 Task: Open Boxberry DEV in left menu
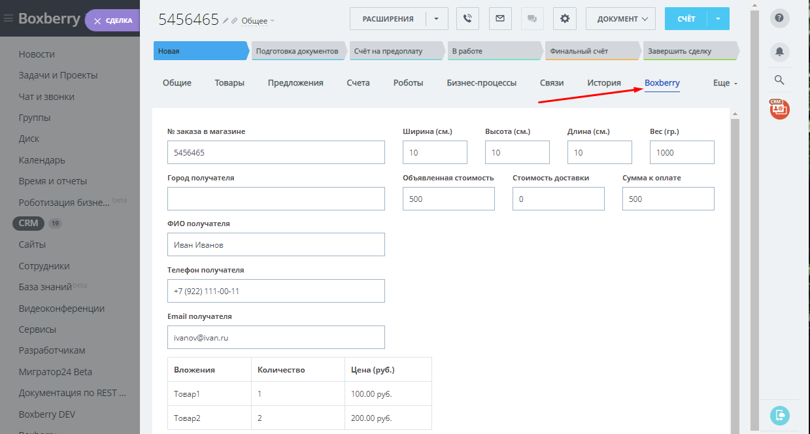[x=47, y=414]
